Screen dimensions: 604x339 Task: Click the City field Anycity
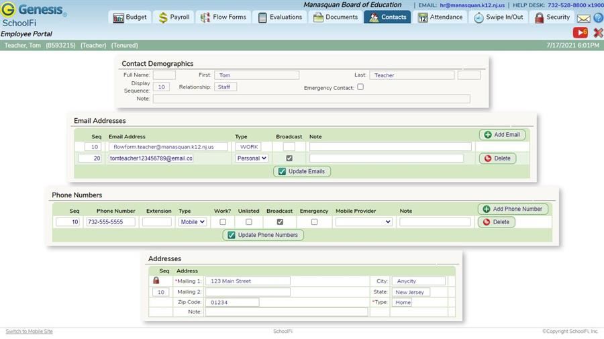click(419, 281)
